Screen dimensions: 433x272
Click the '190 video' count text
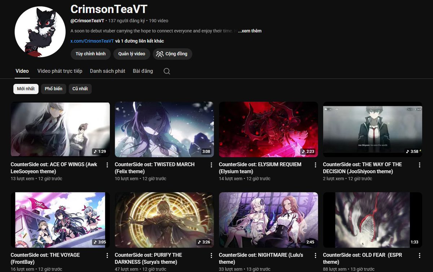(x=158, y=21)
